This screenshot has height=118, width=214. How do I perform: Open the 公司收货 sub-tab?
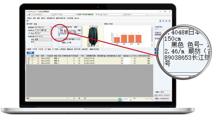(x=63, y=49)
